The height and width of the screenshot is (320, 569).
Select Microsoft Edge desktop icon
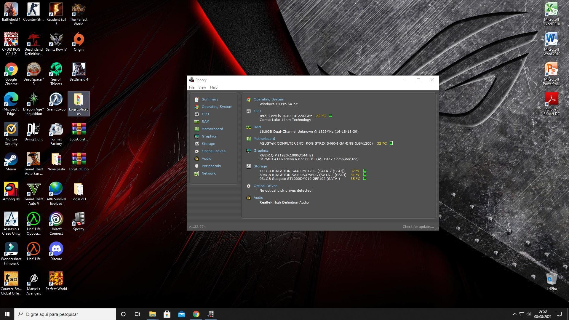(x=11, y=103)
